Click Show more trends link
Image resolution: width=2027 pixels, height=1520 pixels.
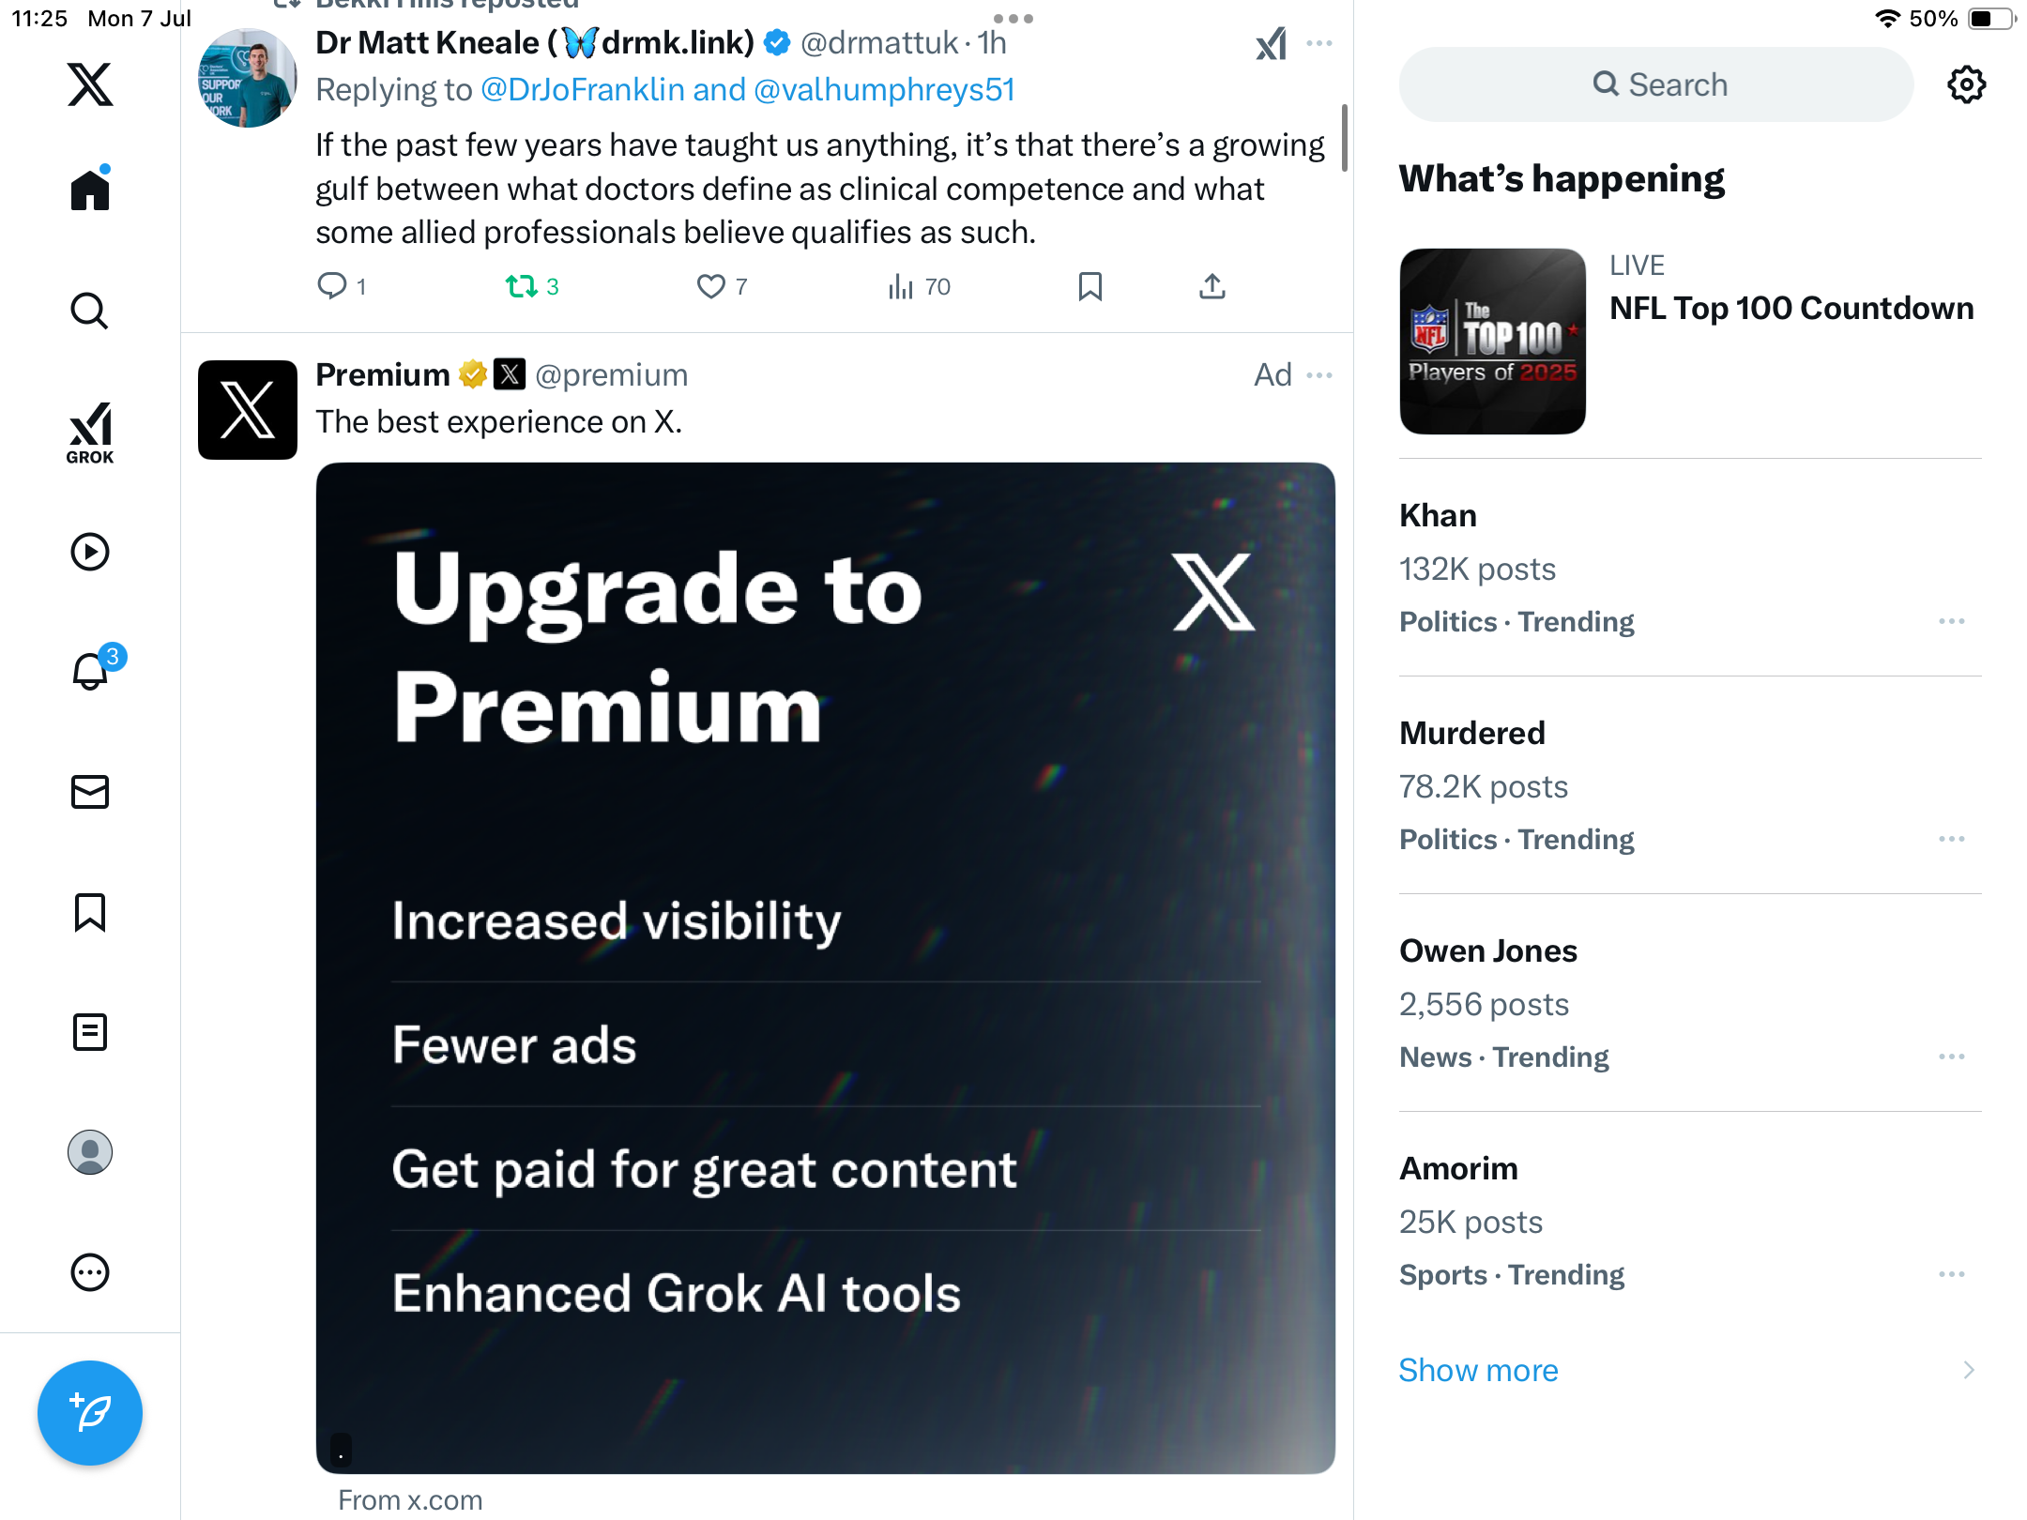(x=1478, y=1370)
